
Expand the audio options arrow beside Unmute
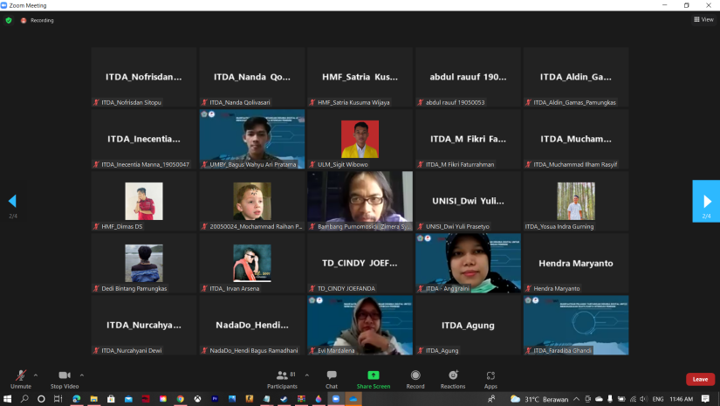click(36, 375)
